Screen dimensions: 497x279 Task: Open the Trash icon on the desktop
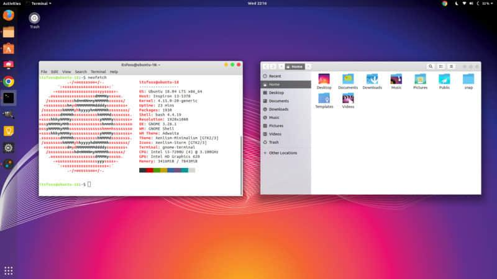pos(34,17)
